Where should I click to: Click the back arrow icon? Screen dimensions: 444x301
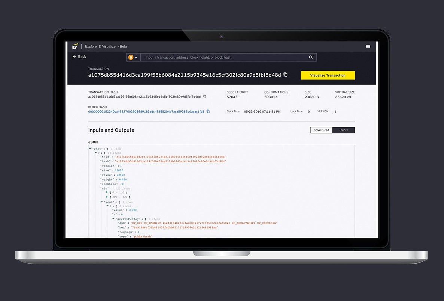(74, 56)
